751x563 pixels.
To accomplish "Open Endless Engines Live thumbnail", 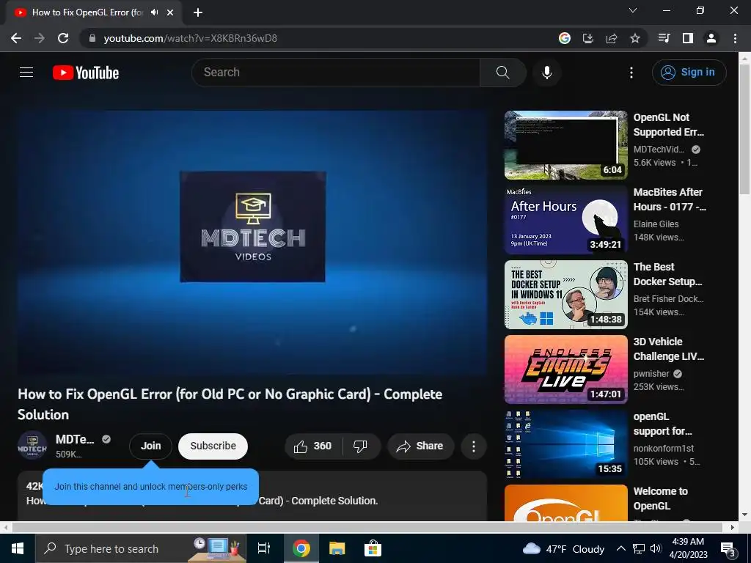I will 565,369.
